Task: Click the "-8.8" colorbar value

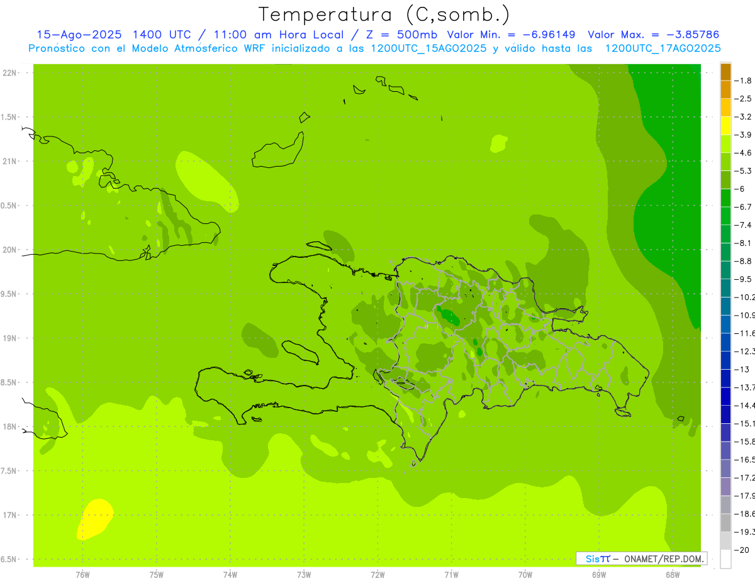Action: click(744, 261)
